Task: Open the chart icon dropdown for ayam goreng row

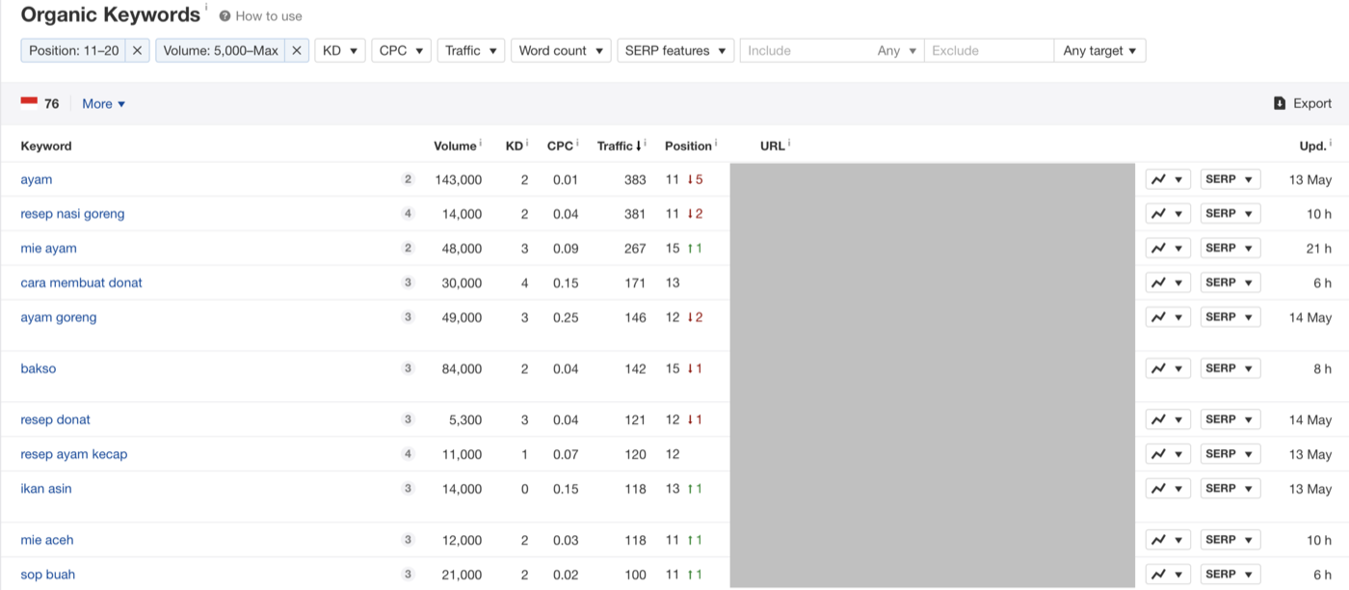Action: click(x=1168, y=317)
